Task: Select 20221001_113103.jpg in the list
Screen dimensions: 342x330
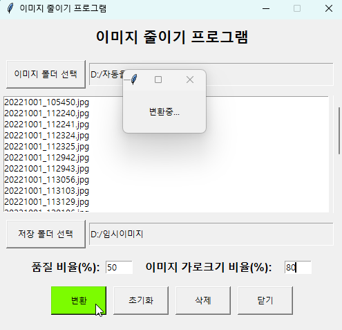Action: click(47, 191)
